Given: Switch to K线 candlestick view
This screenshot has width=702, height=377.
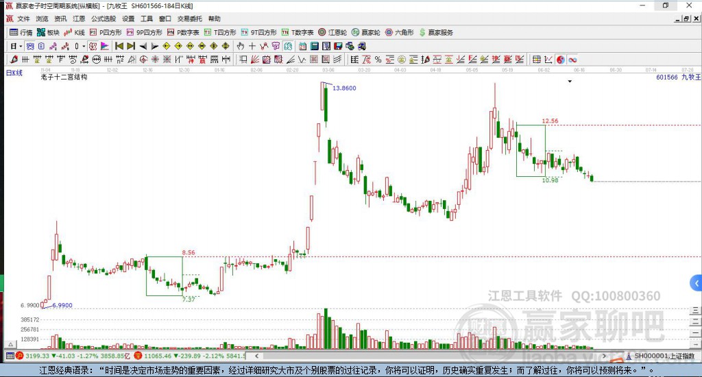Looking at the screenshot, I should coord(74,32).
